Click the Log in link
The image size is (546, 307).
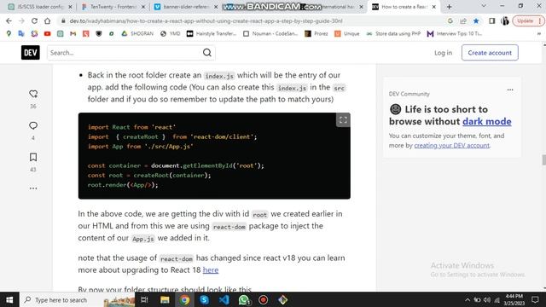pyautogui.click(x=443, y=53)
